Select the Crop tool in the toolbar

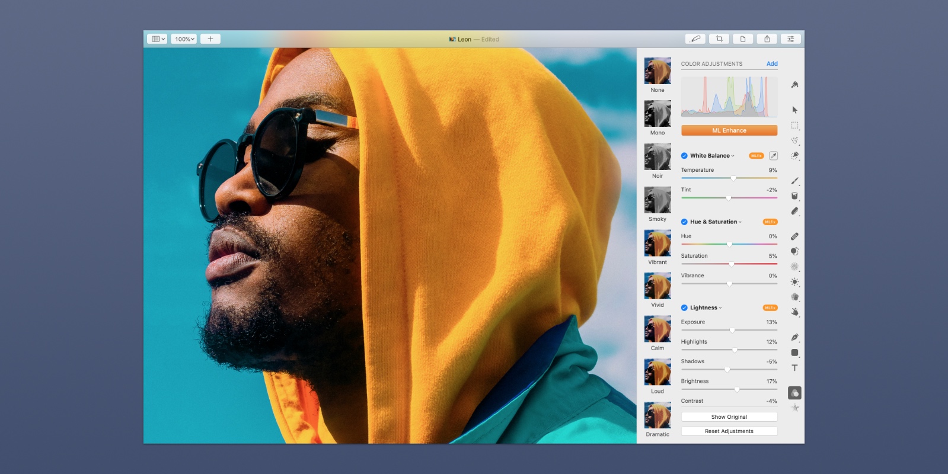[x=719, y=39]
